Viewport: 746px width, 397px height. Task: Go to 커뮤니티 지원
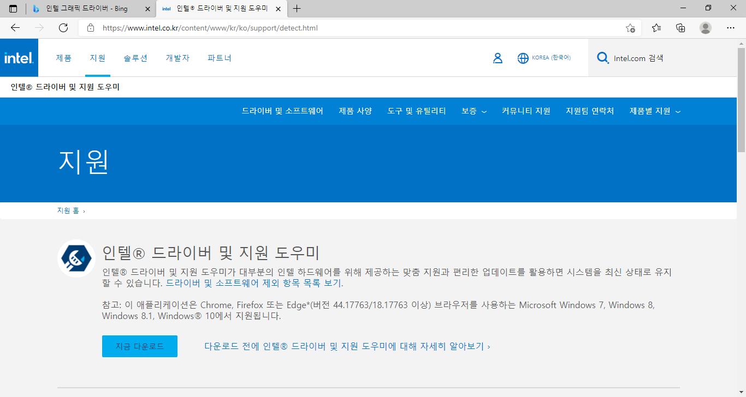(526, 111)
